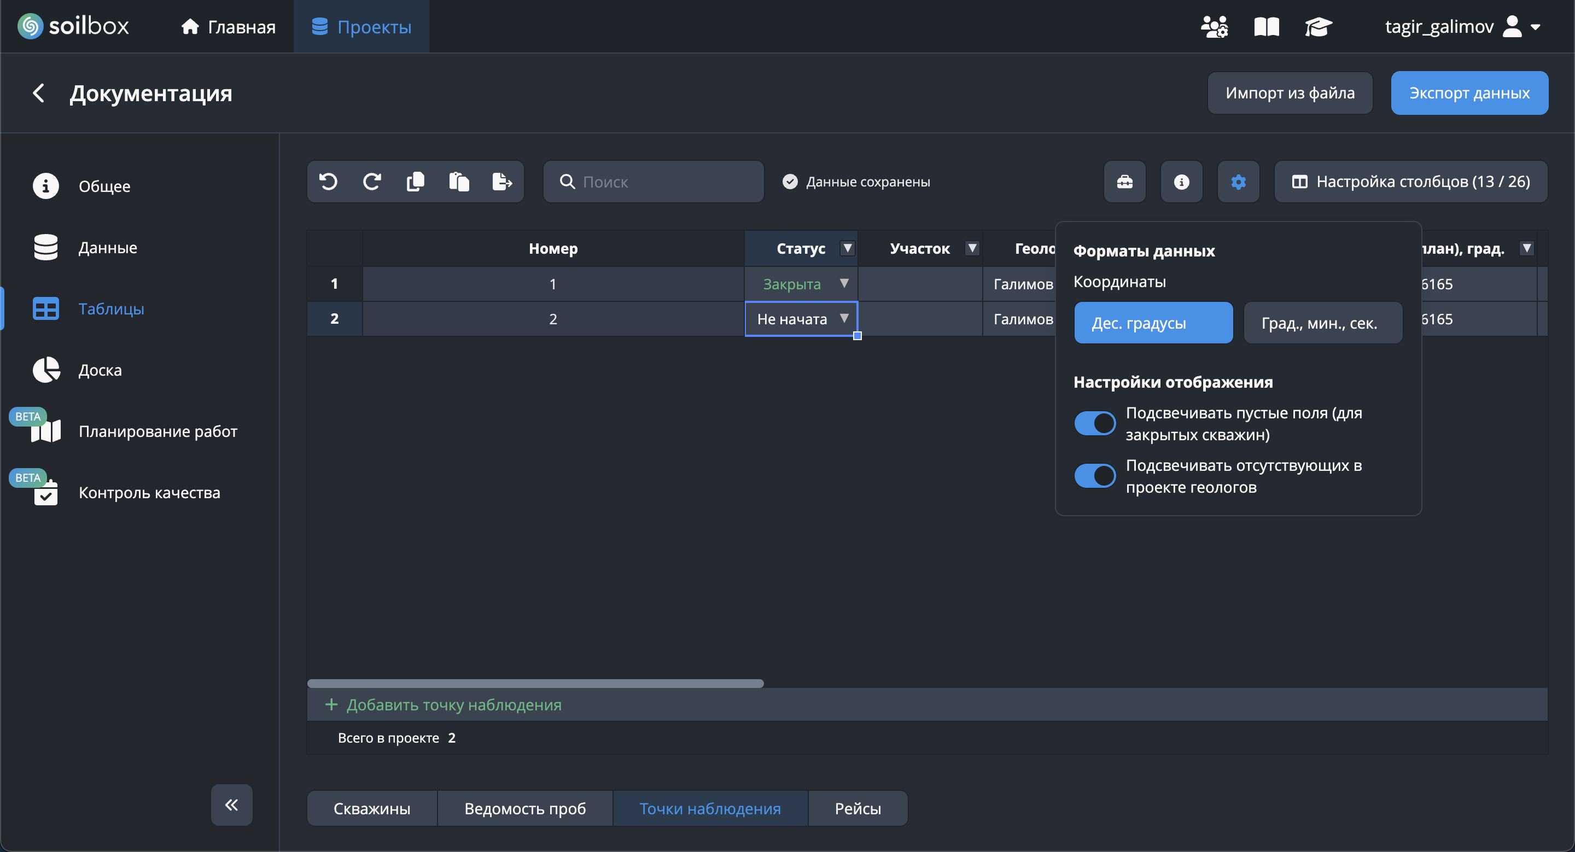This screenshot has width=1575, height=852.
Task: Click the undo arrow icon
Action: (328, 182)
